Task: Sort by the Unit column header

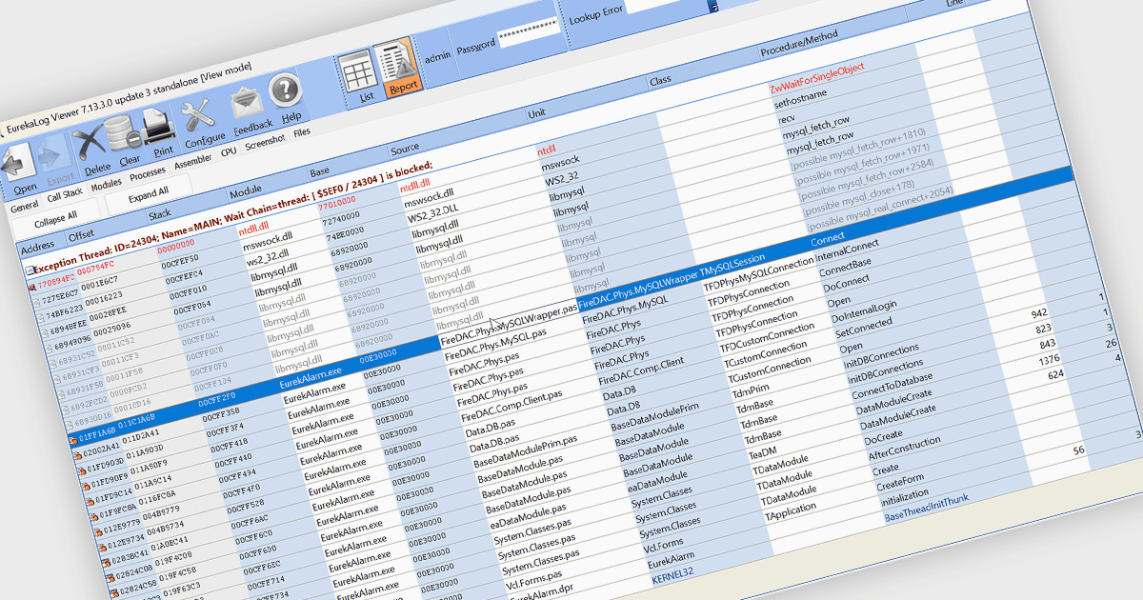Action: tap(538, 115)
